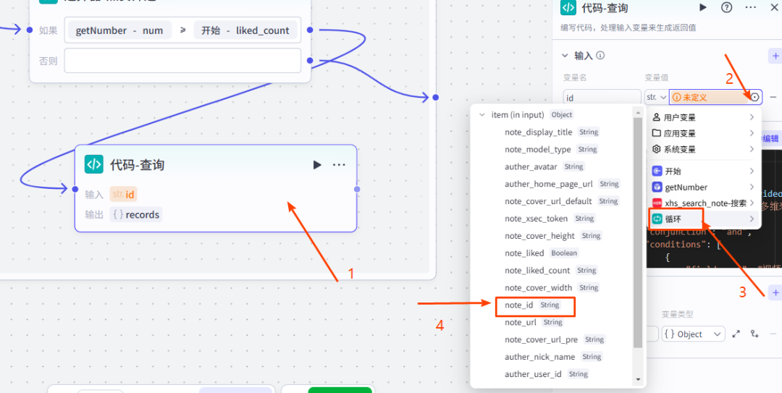Collapse the item (in input) tree node
Viewport: 782px width, 393px height.
click(482, 115)
